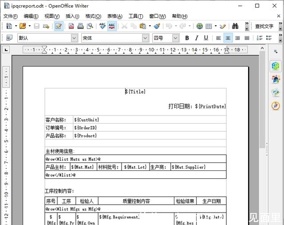Open Find & Replace binoculars
This screenshot has height=225, width=284.
235,26
